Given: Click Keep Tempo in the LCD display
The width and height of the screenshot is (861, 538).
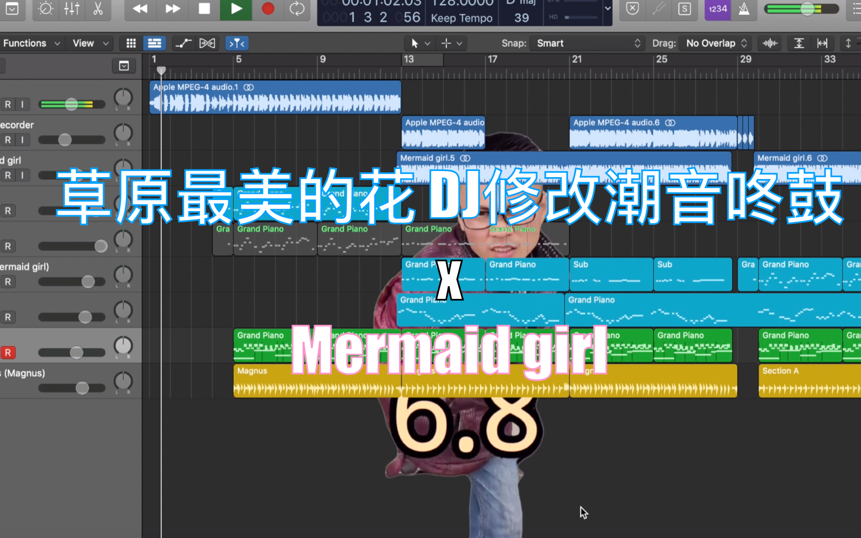Looking at the screenshot, I should [461, 18].
